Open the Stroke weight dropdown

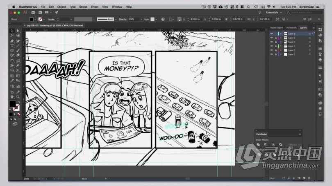click(71, 19)
